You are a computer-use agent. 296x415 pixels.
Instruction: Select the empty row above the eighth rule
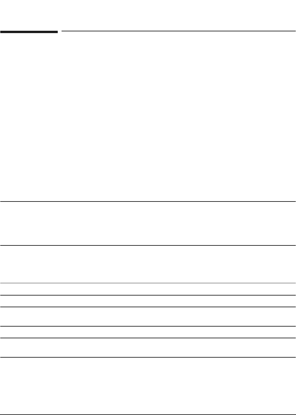point(148,348)
